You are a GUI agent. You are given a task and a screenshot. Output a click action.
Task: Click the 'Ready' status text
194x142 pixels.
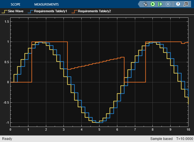7,139
